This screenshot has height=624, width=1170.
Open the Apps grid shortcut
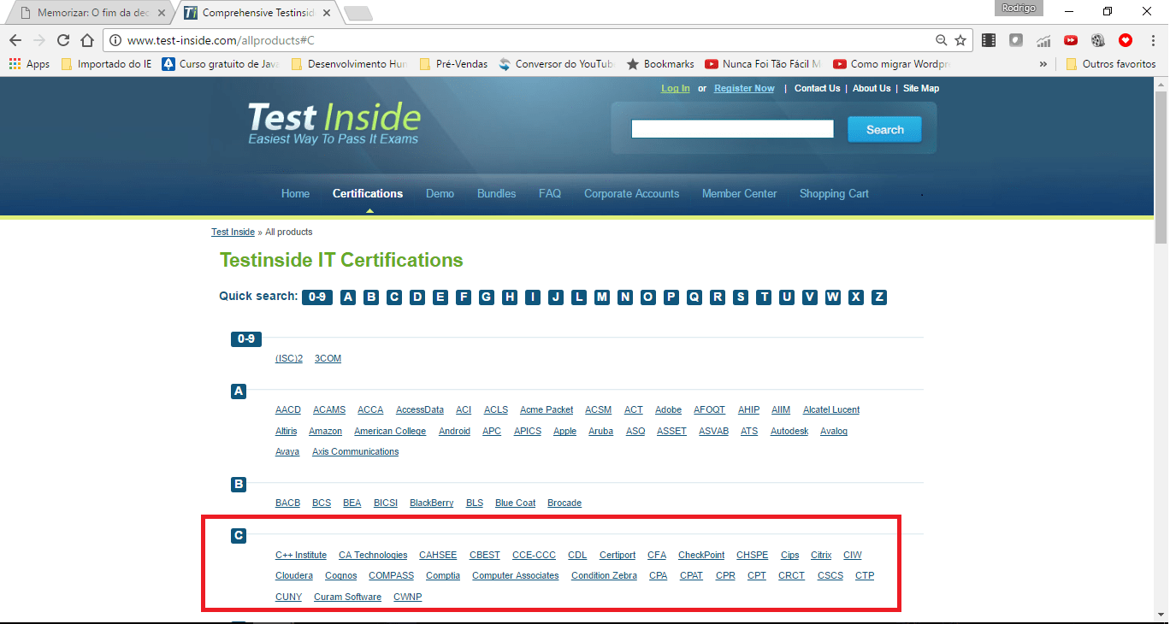(x=29, y=64)
